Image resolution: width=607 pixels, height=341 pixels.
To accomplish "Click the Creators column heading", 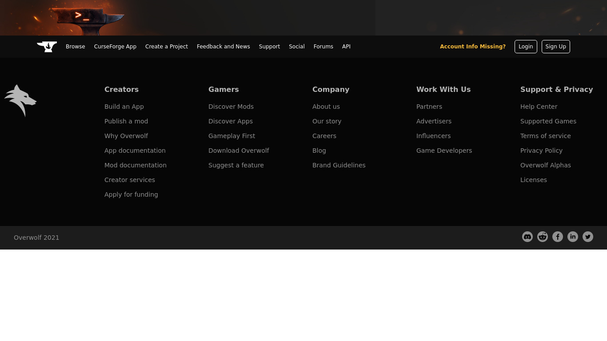I will (x=121, y=89).
